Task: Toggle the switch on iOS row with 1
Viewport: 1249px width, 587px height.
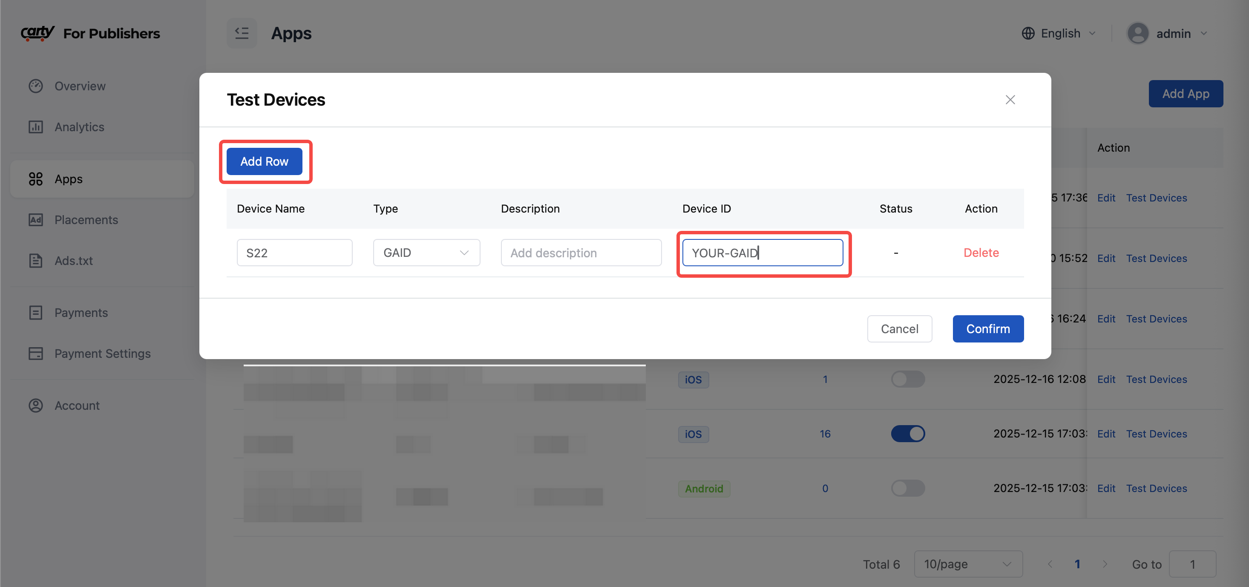Action: (908, 379)
